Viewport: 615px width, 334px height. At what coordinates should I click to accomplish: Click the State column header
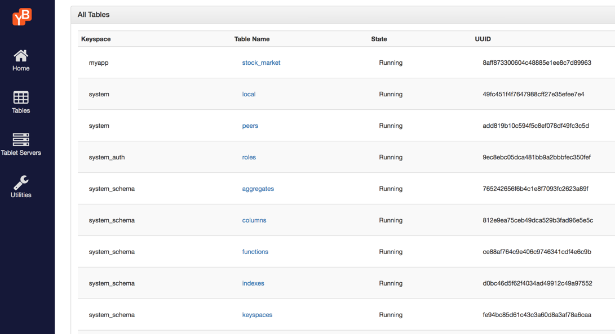[379, 39]
